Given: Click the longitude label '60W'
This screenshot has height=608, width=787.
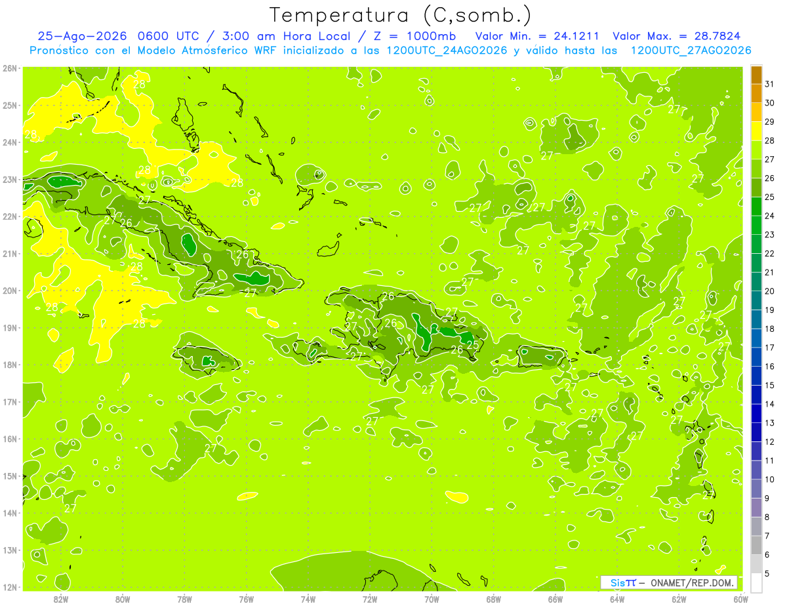Looking at the screenshot, I should [740, 599].
